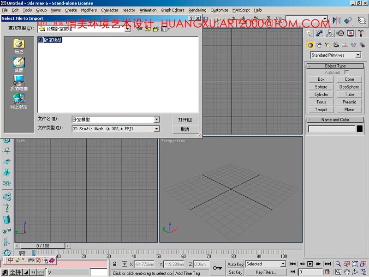Click the 取消 cancel button
This screenshot has height=277, width=369.
pos(185,129)
